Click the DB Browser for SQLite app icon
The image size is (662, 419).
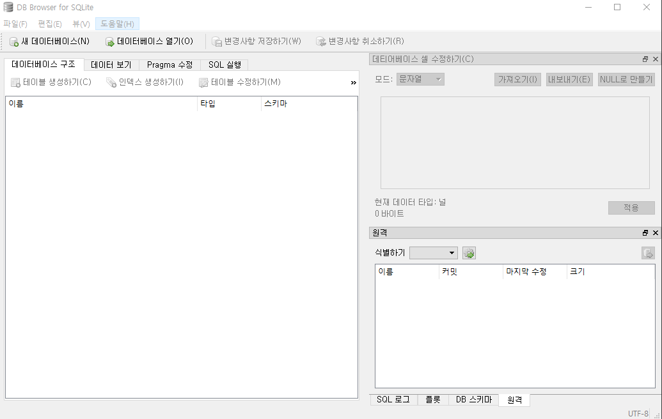tap(8, 7)
